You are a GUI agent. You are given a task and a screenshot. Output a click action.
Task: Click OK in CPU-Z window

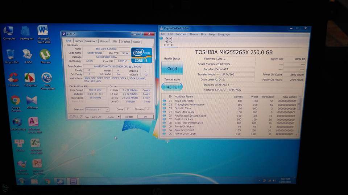click(145, 117)
